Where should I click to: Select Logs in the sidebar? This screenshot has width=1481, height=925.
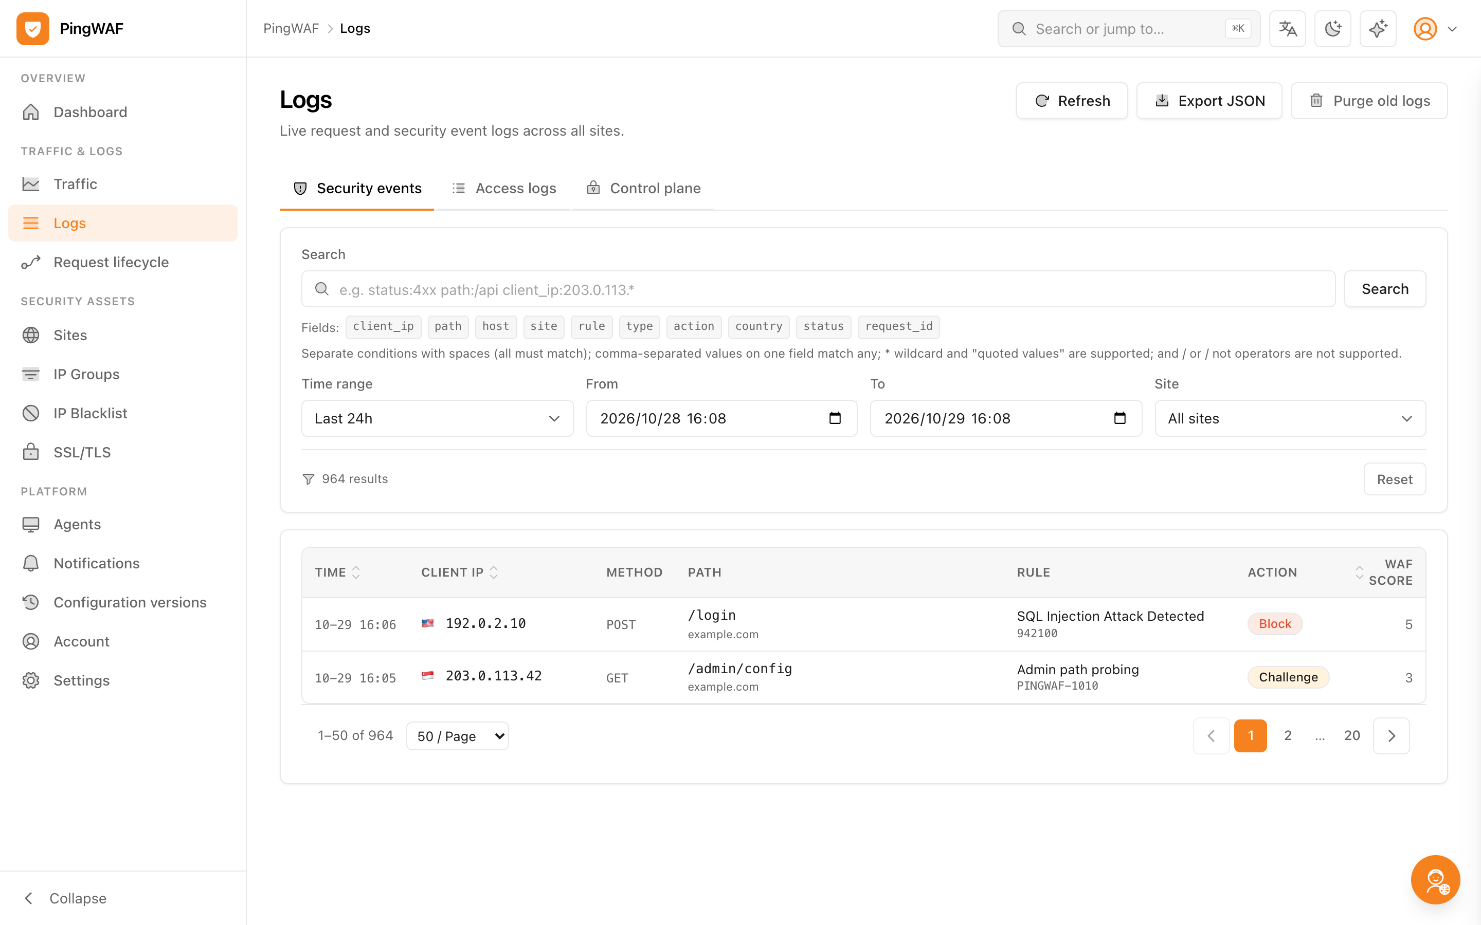click(x=122, y=224)
